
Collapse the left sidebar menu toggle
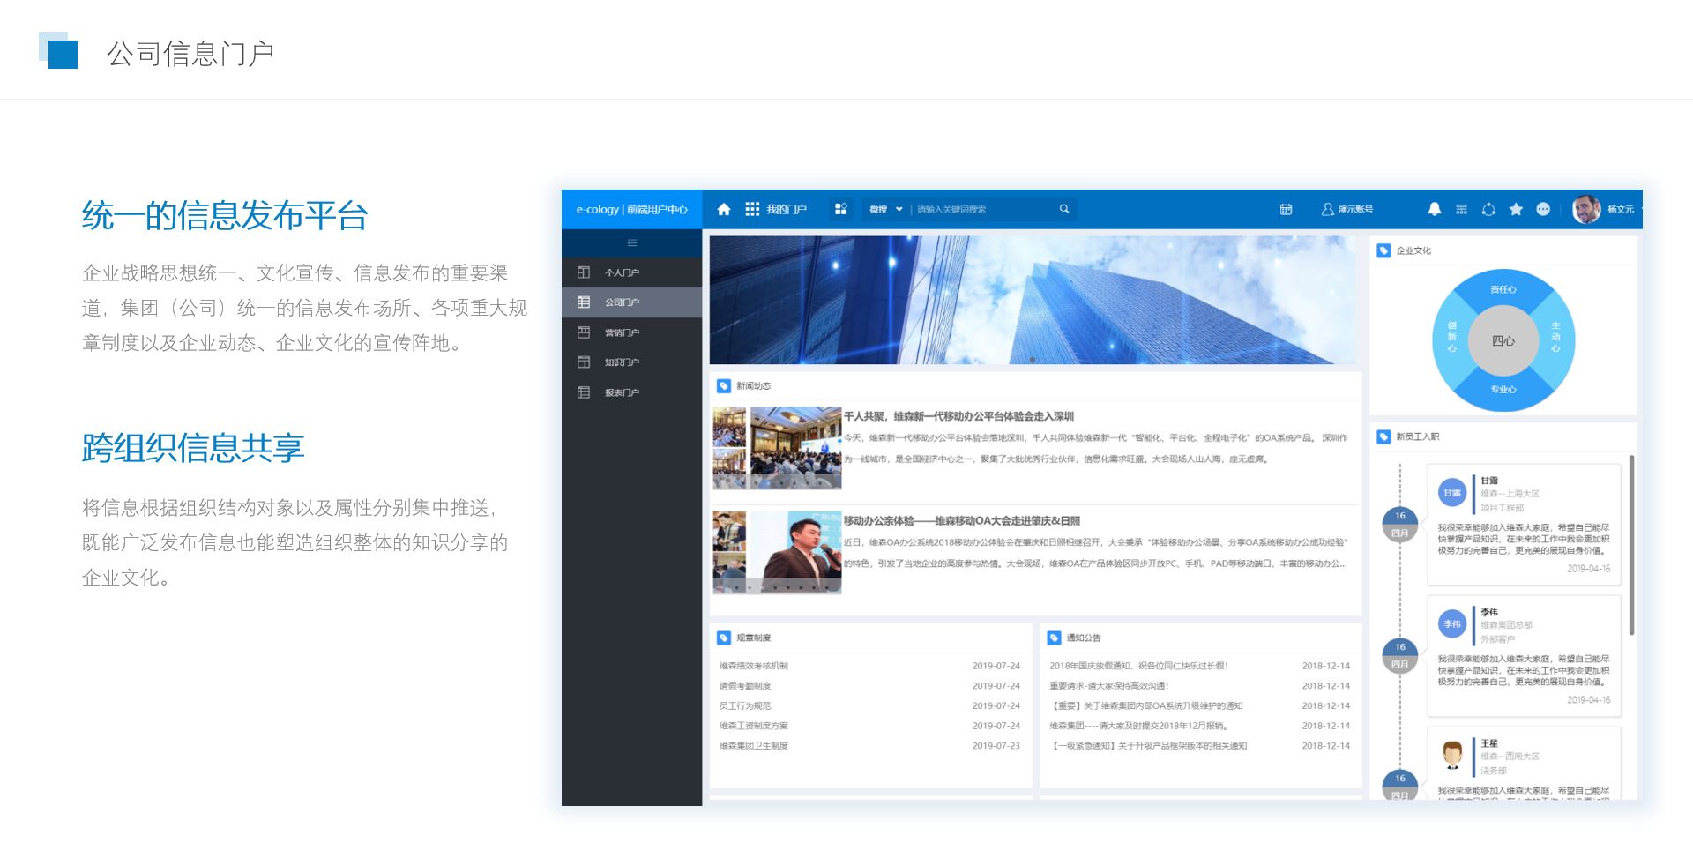coord(631,242)
